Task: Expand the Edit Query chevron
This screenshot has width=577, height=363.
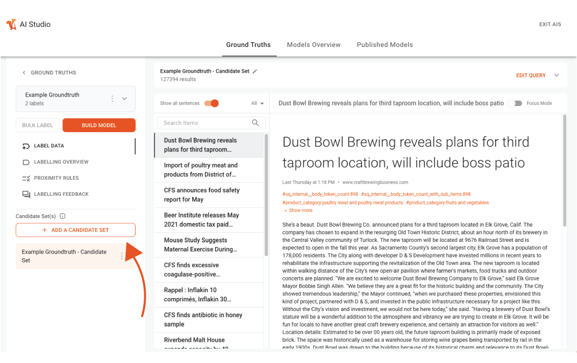Action: (557, 75)
